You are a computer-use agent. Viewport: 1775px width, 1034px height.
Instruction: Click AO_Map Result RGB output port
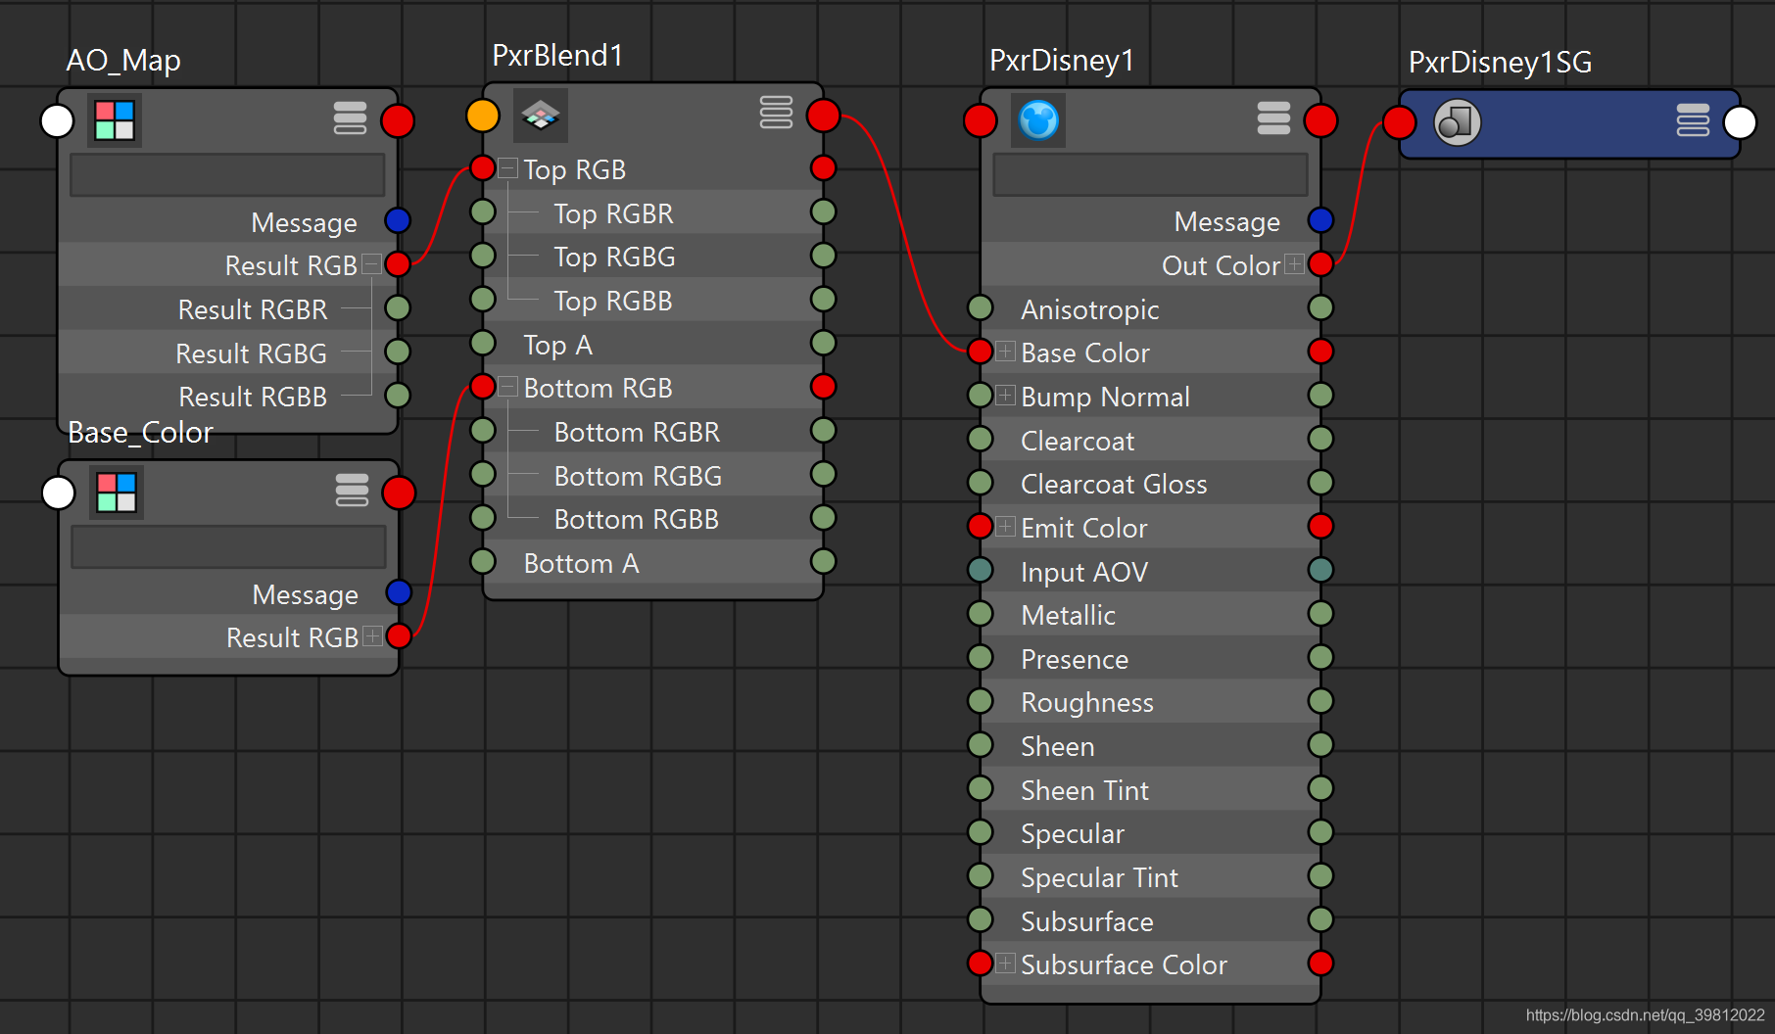pyautogui.click(x=398, y=264)
